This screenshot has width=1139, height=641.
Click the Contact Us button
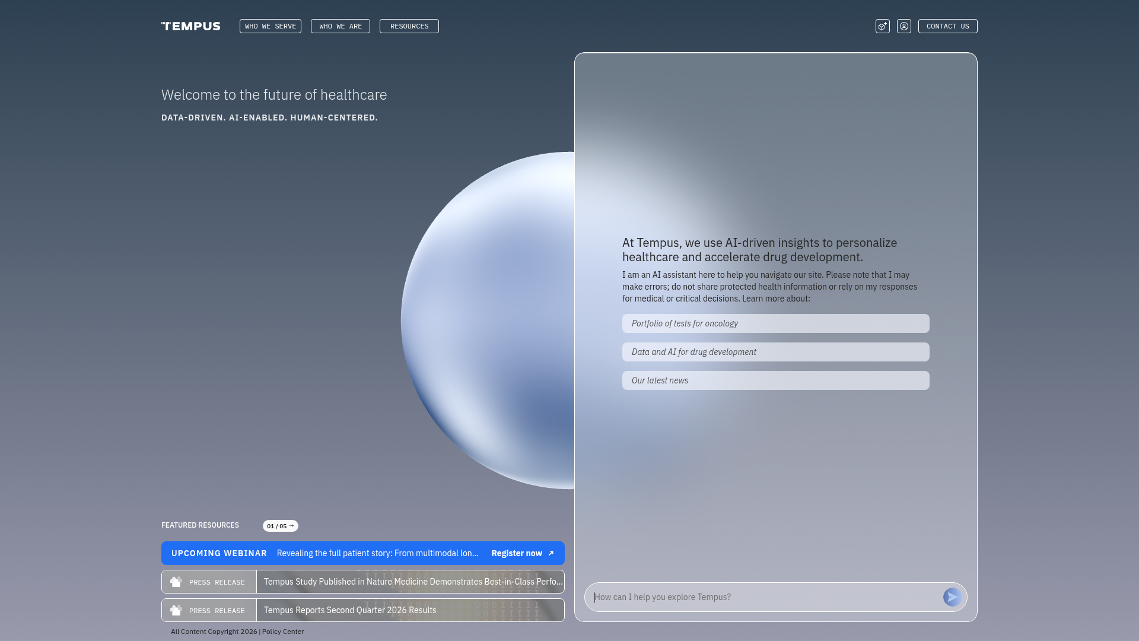point(948,26)
